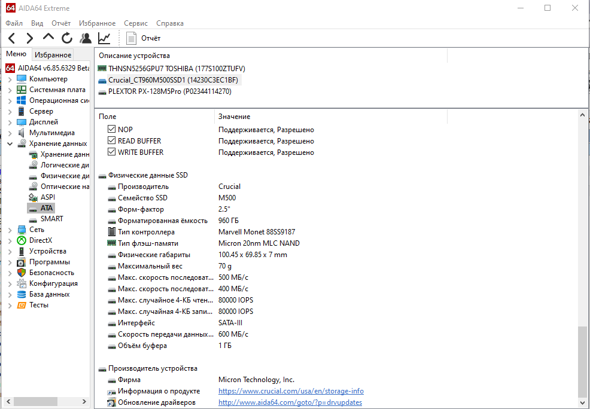Click the Устройства device icon
This screenshot has width=590, height=409.
[22, 251]
